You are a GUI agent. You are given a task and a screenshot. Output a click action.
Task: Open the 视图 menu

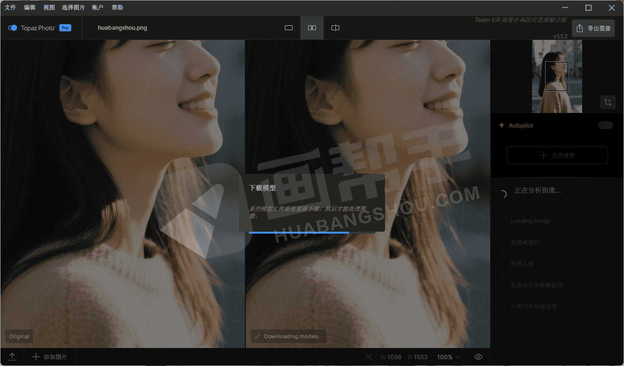tap(49, 7)
